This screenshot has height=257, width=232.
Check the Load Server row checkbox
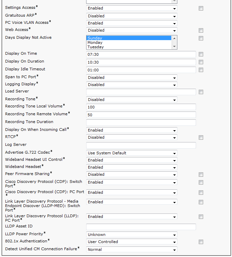pyautogui.click(x=201, y=92)
